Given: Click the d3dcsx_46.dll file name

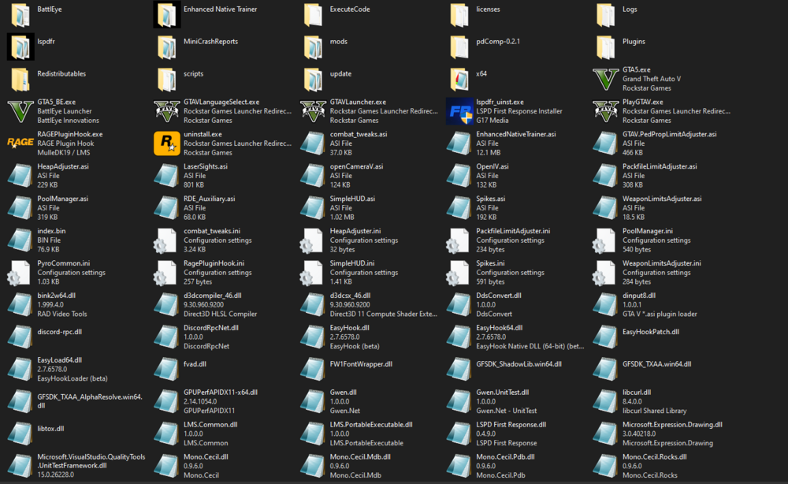Looking at the screenshot, I should (350, 296).
